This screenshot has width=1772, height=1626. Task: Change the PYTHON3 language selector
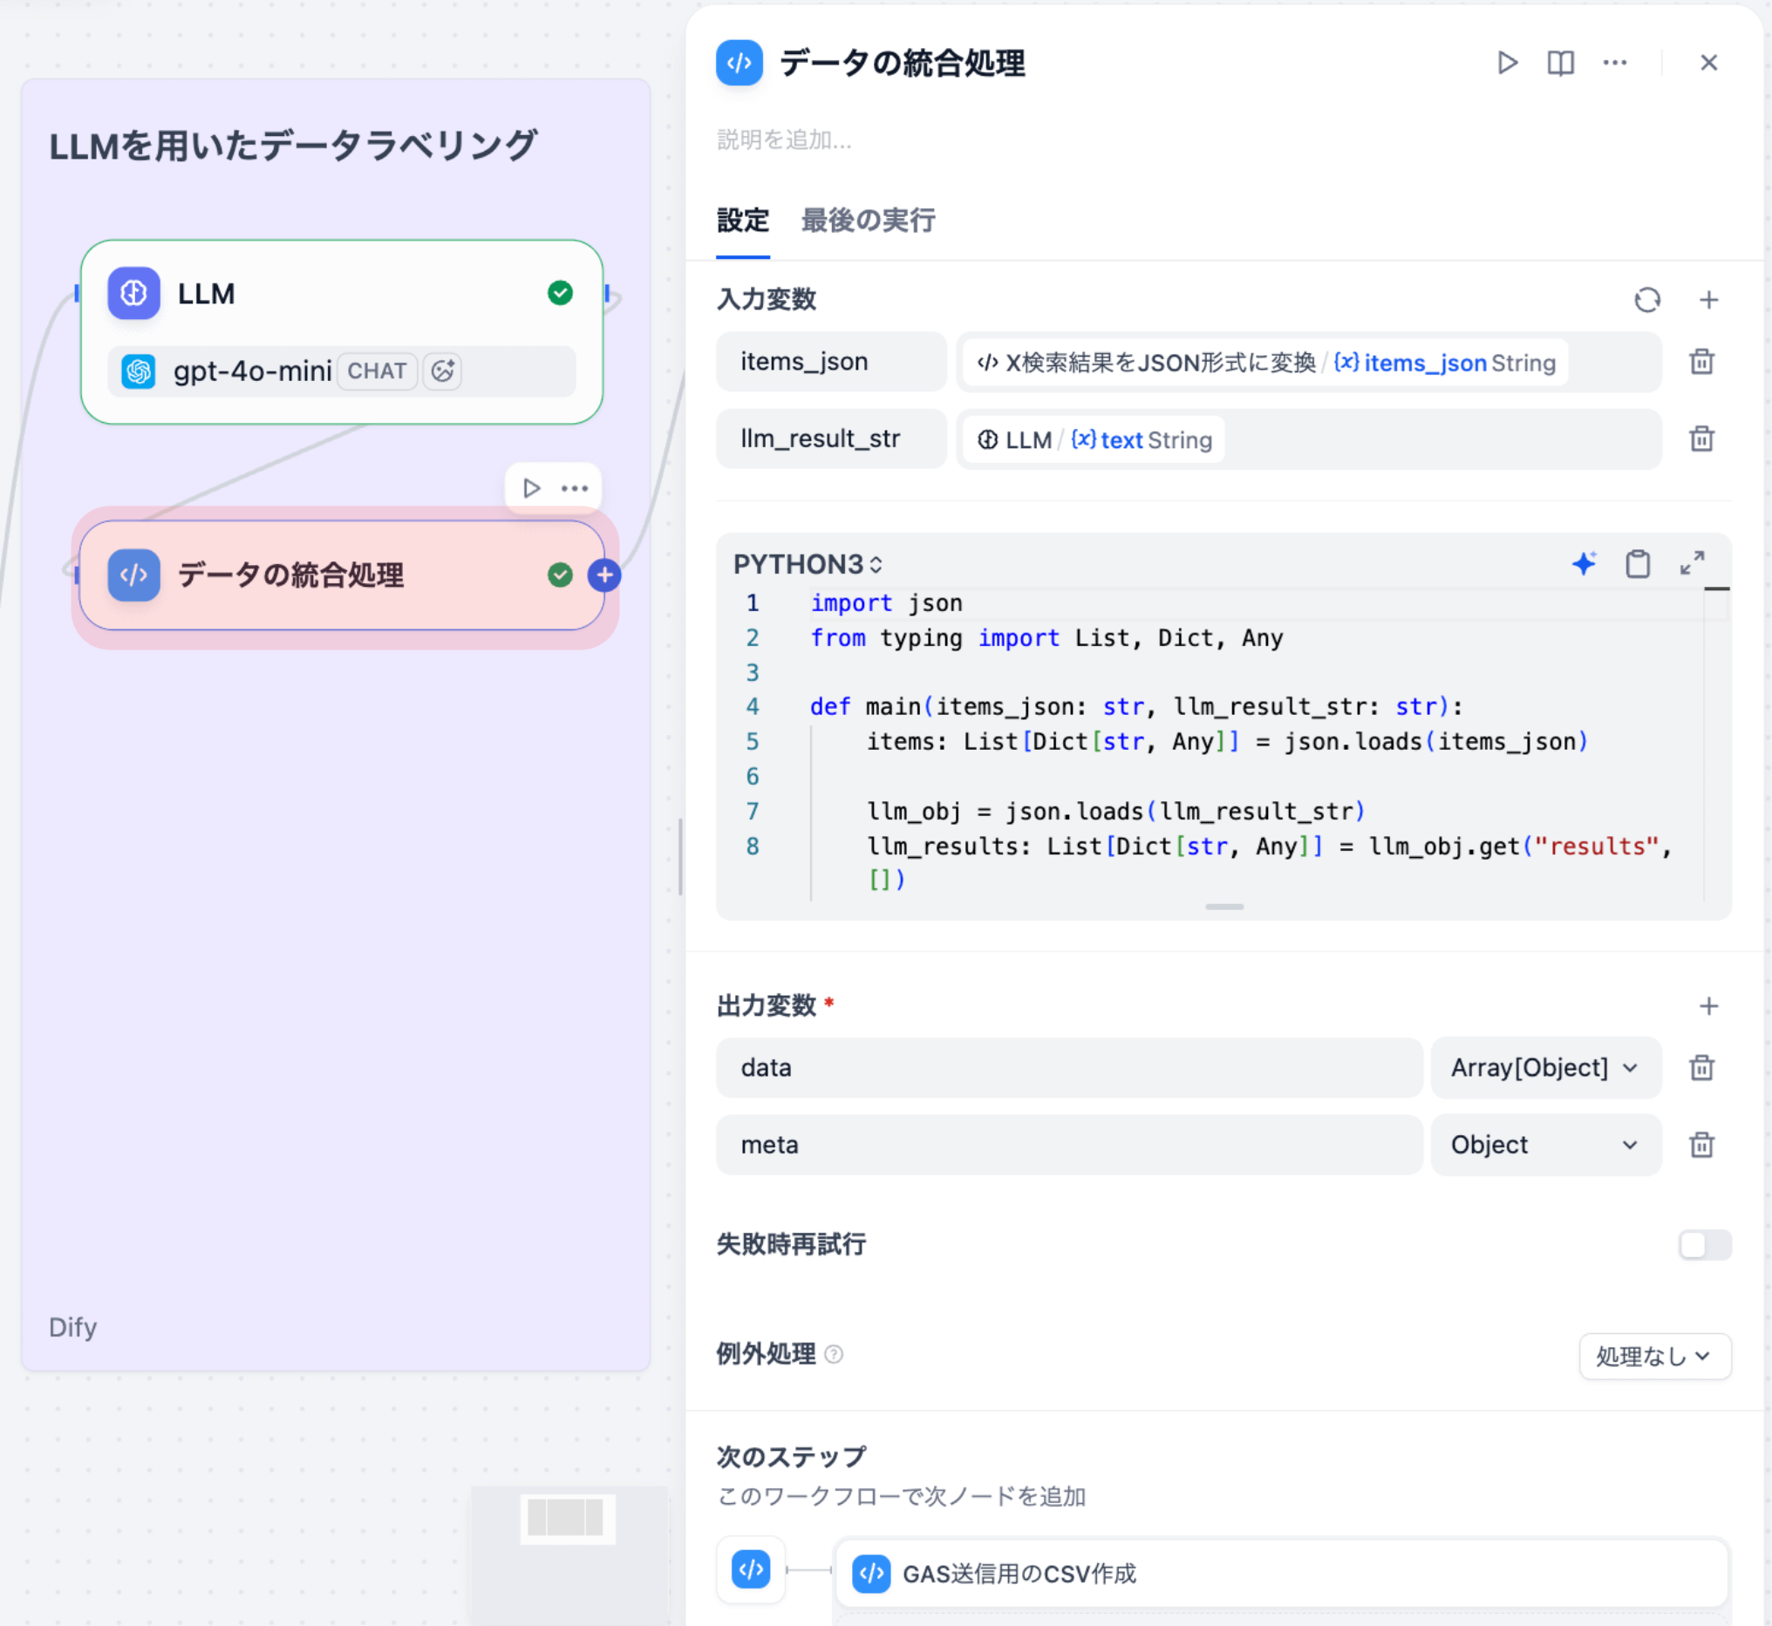click(x=808, y=564)
